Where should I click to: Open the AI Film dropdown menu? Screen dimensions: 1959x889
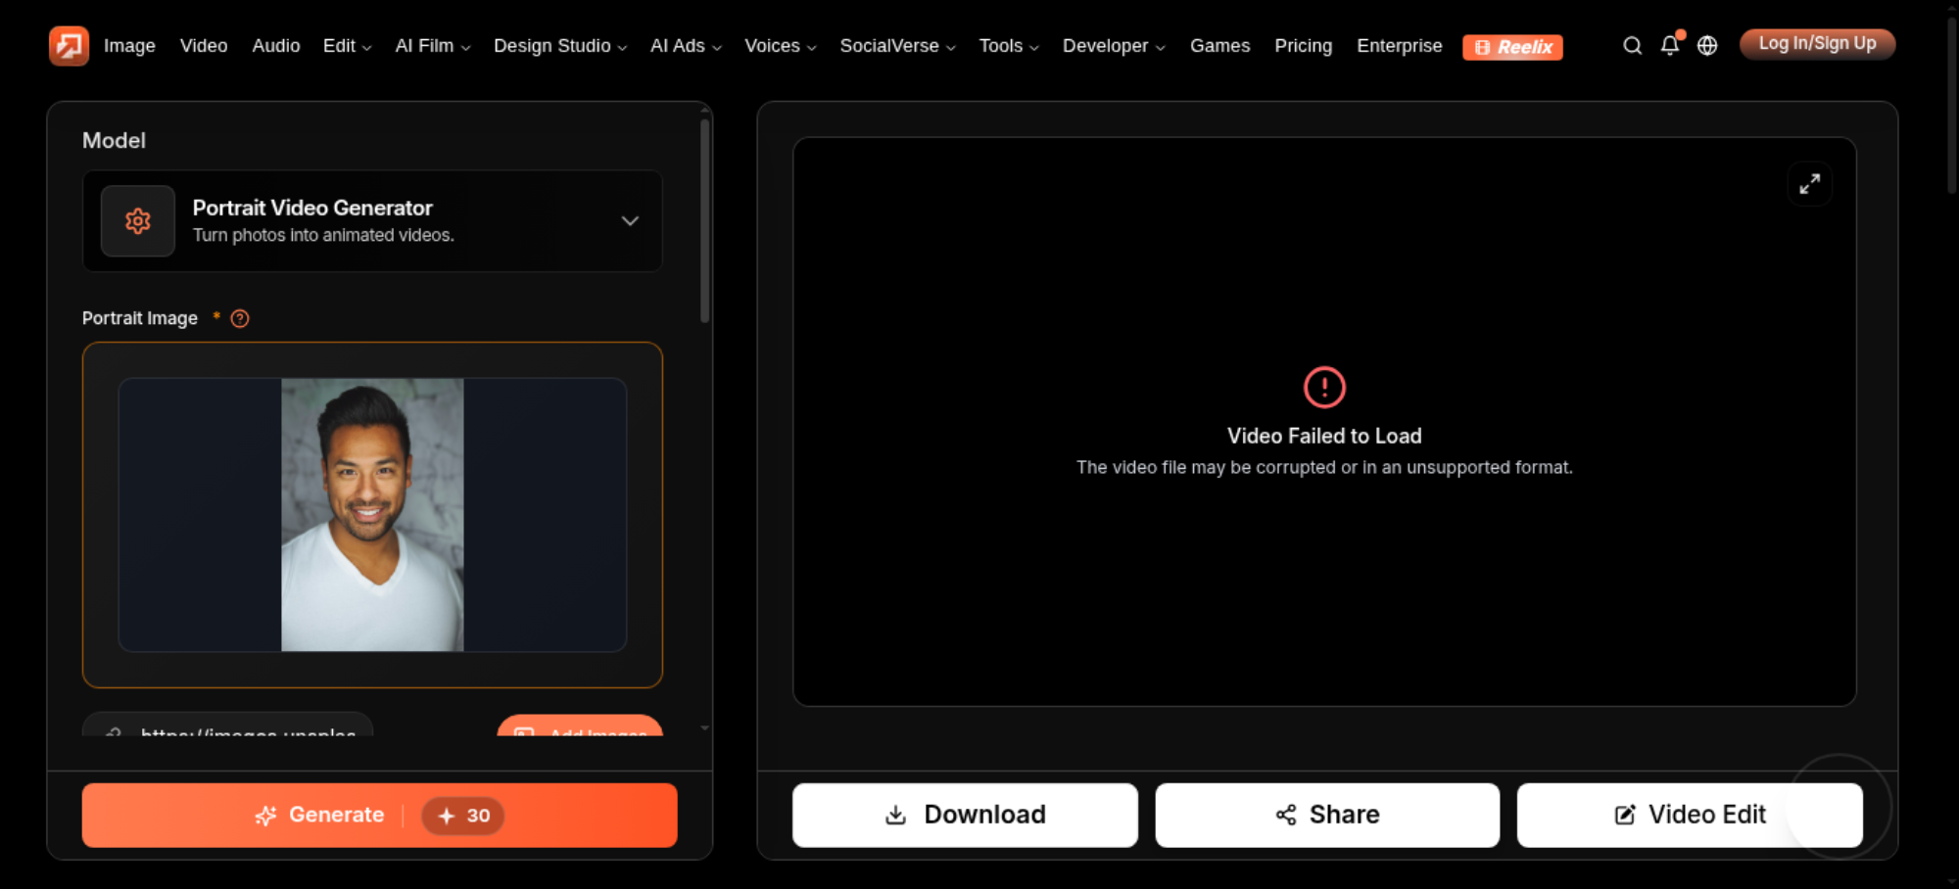[433, 46]
